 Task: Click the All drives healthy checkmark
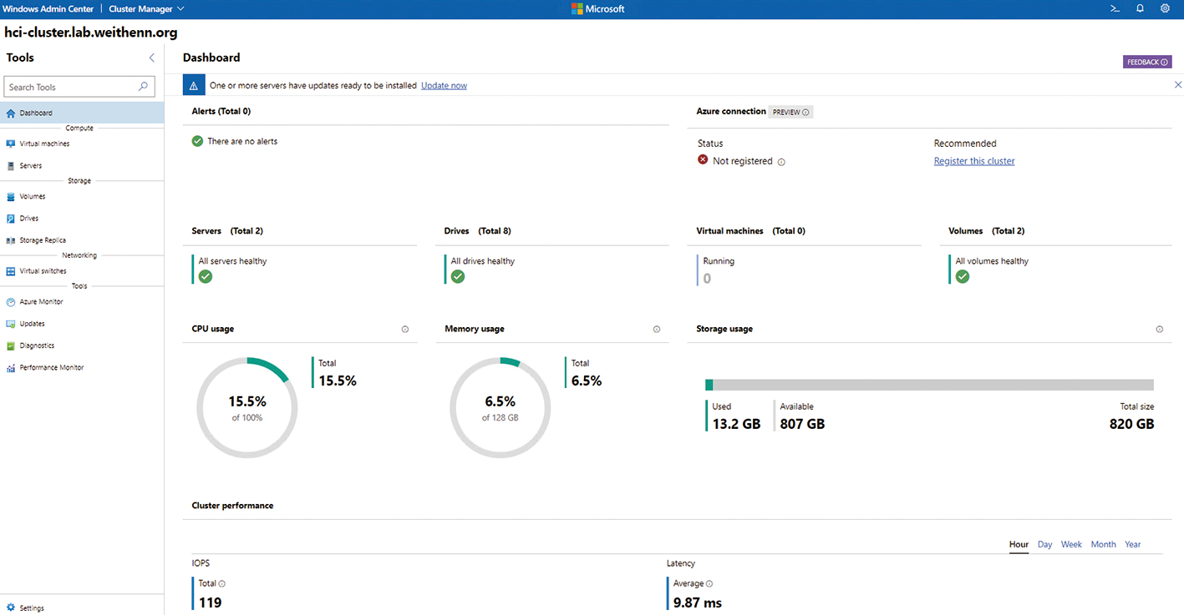point(458,276)
